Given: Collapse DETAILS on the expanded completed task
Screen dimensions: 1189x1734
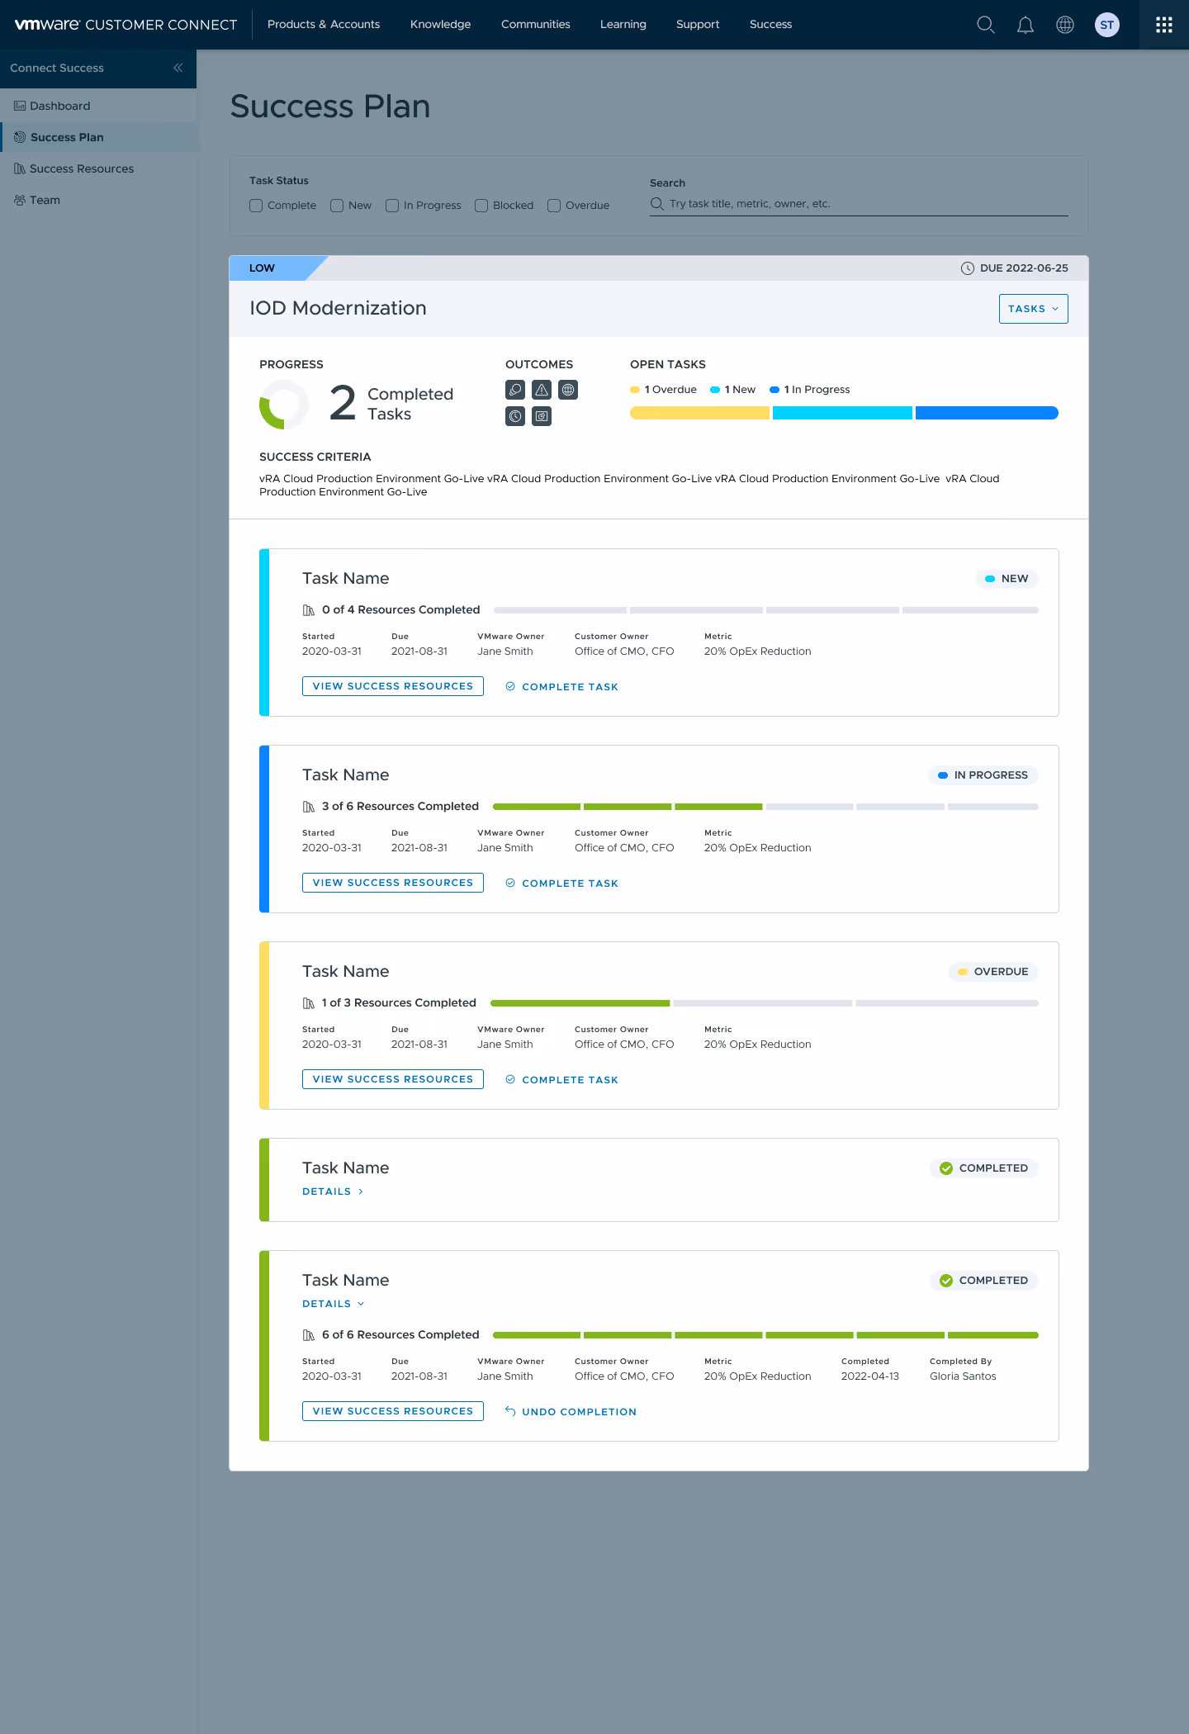Looking at the screenshot, I should 333,1304.
